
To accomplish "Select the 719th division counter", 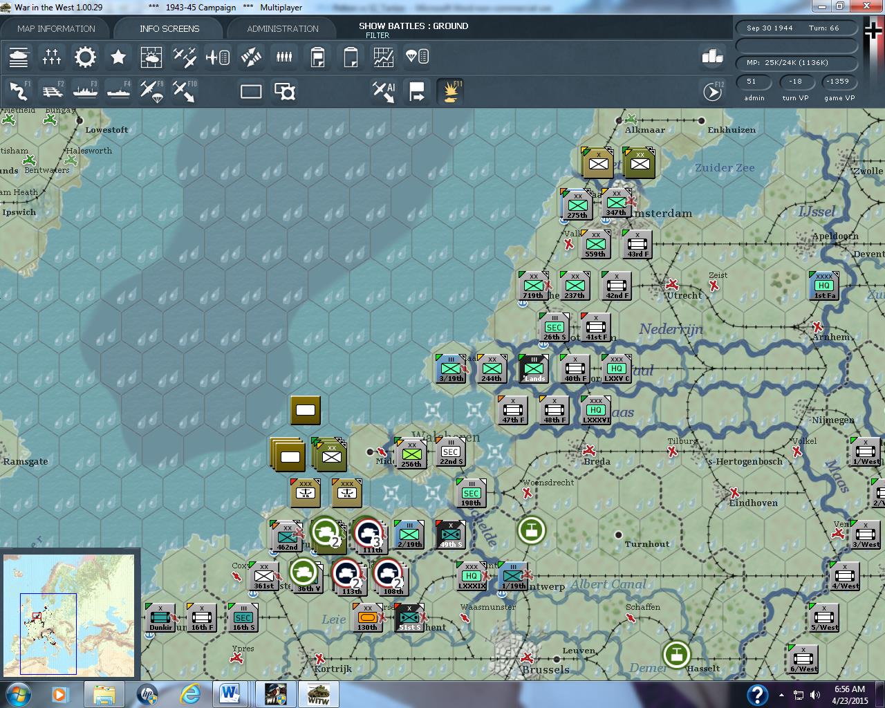I will click(533, 286).
